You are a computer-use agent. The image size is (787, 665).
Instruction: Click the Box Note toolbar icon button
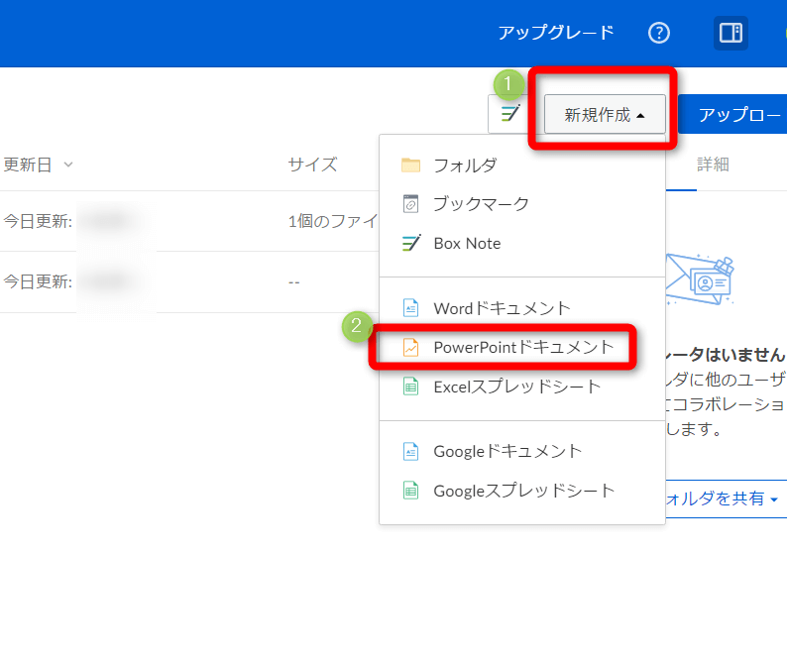510,114
